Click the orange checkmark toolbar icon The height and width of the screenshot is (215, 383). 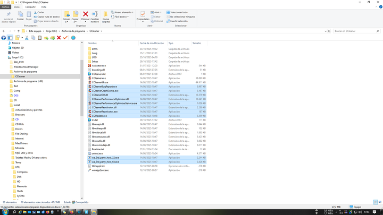[x=65, y=38]
